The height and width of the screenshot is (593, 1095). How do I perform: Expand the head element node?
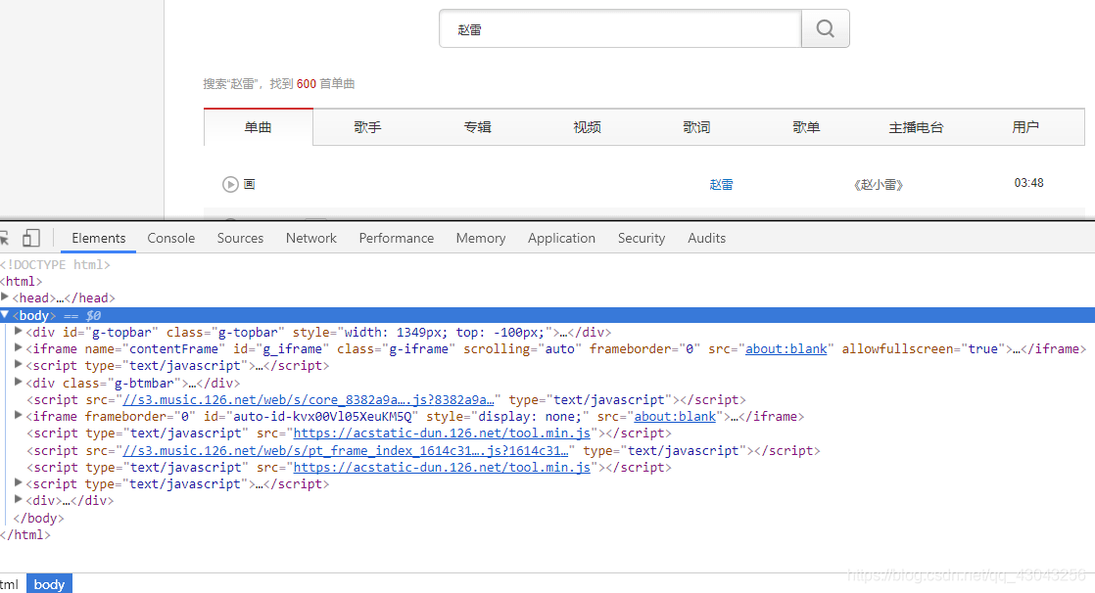point(5,297)
